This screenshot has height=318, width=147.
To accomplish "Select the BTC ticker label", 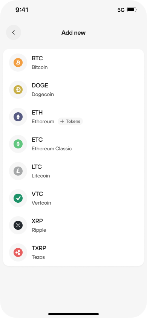I will point(37,58).
